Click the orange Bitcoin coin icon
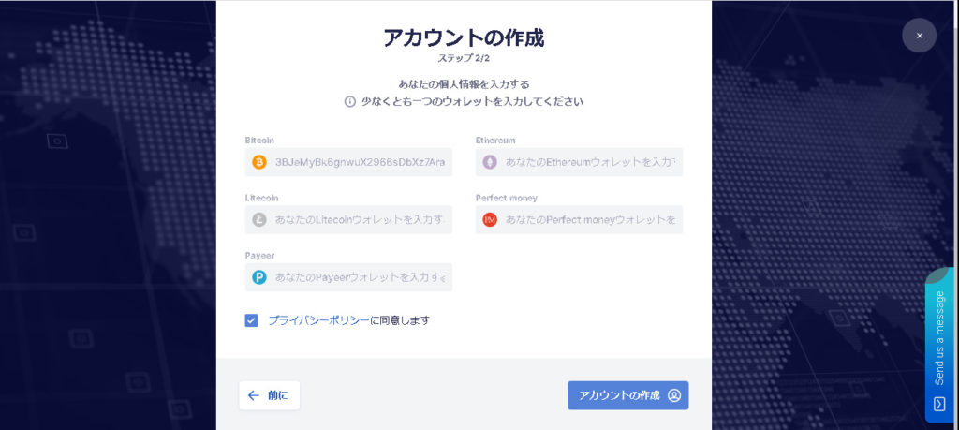The width and height of the screenshot is (959, 430). click(259, 162)
